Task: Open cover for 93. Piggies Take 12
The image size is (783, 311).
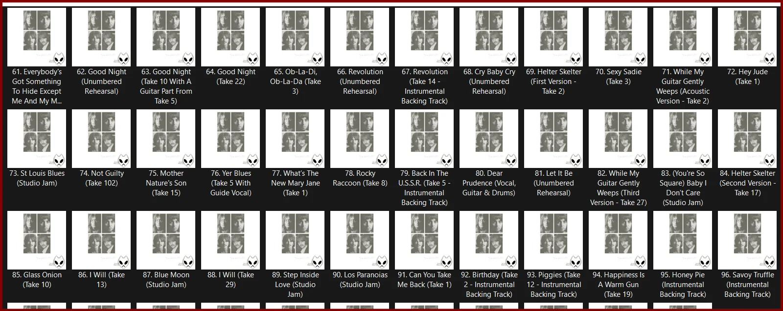Action: point(553,240)
